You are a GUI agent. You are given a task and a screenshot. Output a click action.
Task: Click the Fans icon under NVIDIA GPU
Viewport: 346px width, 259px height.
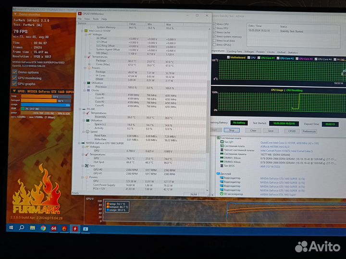(86, 165)
